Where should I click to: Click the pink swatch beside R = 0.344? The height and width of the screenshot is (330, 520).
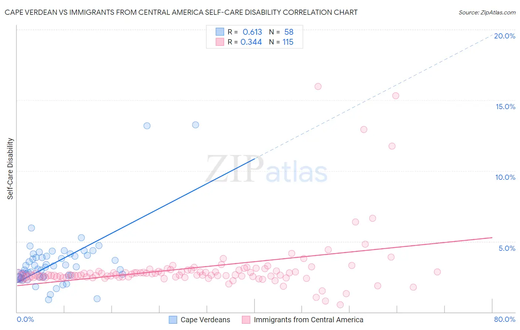click(x=220, y=42)
